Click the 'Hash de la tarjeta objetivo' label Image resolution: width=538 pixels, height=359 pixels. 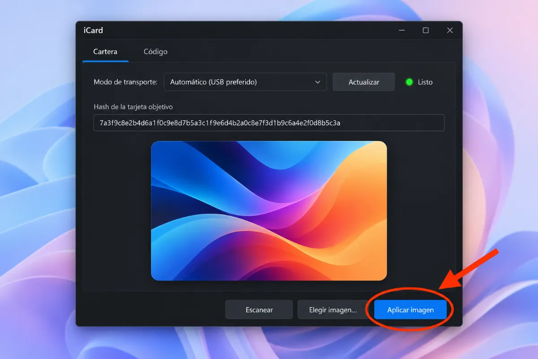133,107
